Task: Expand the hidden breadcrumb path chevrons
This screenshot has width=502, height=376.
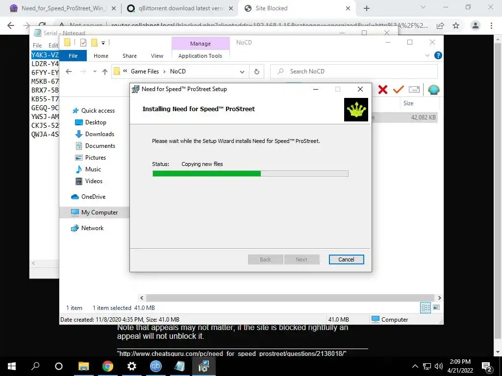Action: pyautogui.click(x=125, y=71)
